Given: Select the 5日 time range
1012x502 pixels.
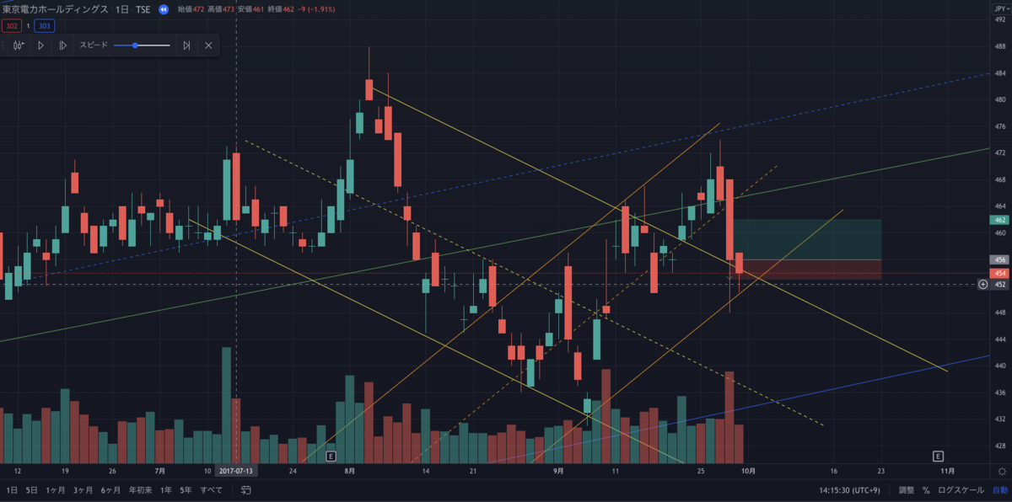Looking at the screenshot, I should coord(31,490).
